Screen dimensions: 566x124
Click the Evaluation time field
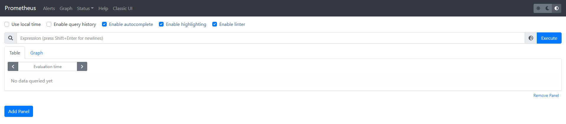47,67
